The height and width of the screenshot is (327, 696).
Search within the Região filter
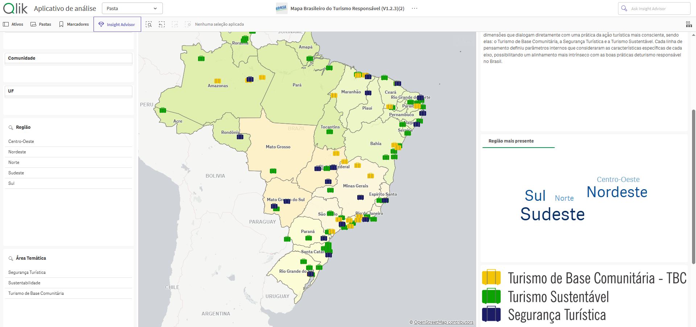click(11, 127)
